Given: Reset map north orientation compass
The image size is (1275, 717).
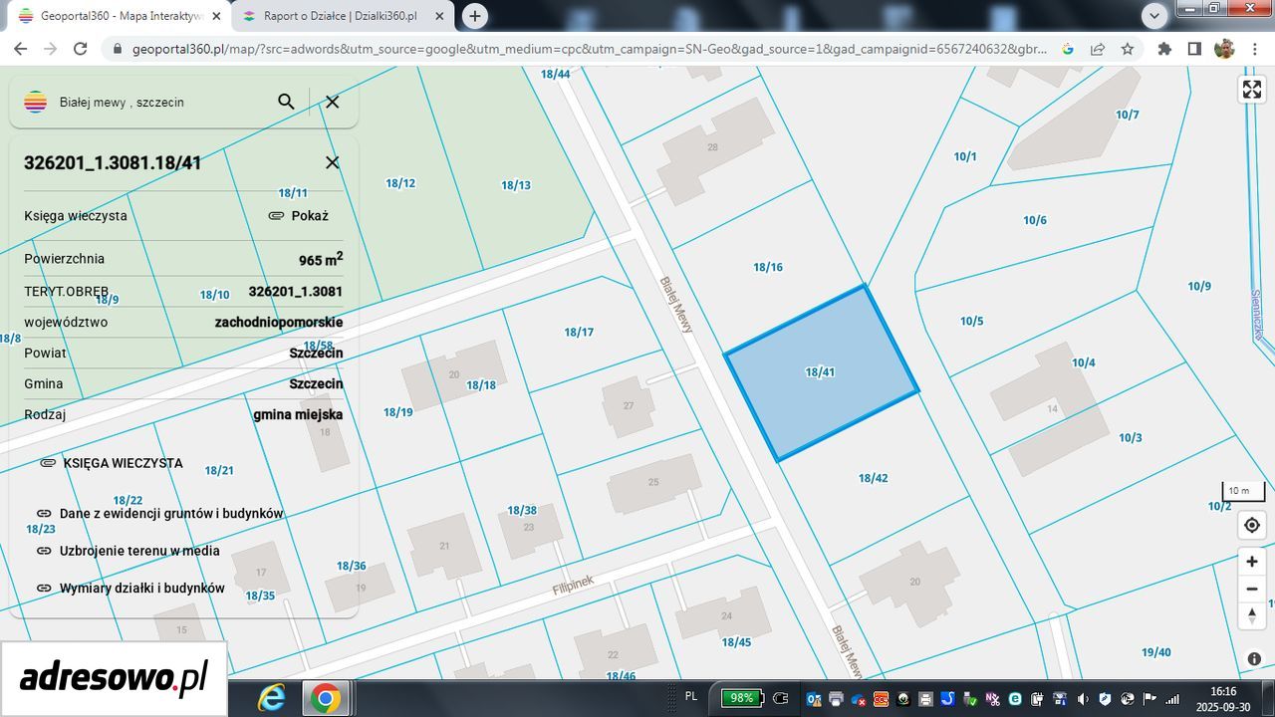Looking at the screenshot, I should [1252, 615].
